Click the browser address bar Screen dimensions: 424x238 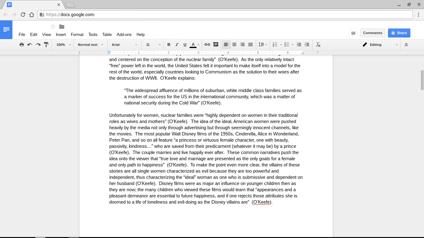tap(217, 15)
